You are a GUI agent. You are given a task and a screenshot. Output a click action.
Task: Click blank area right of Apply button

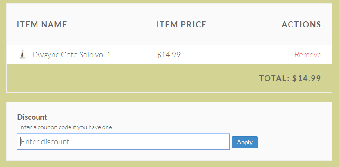[294, 142]
